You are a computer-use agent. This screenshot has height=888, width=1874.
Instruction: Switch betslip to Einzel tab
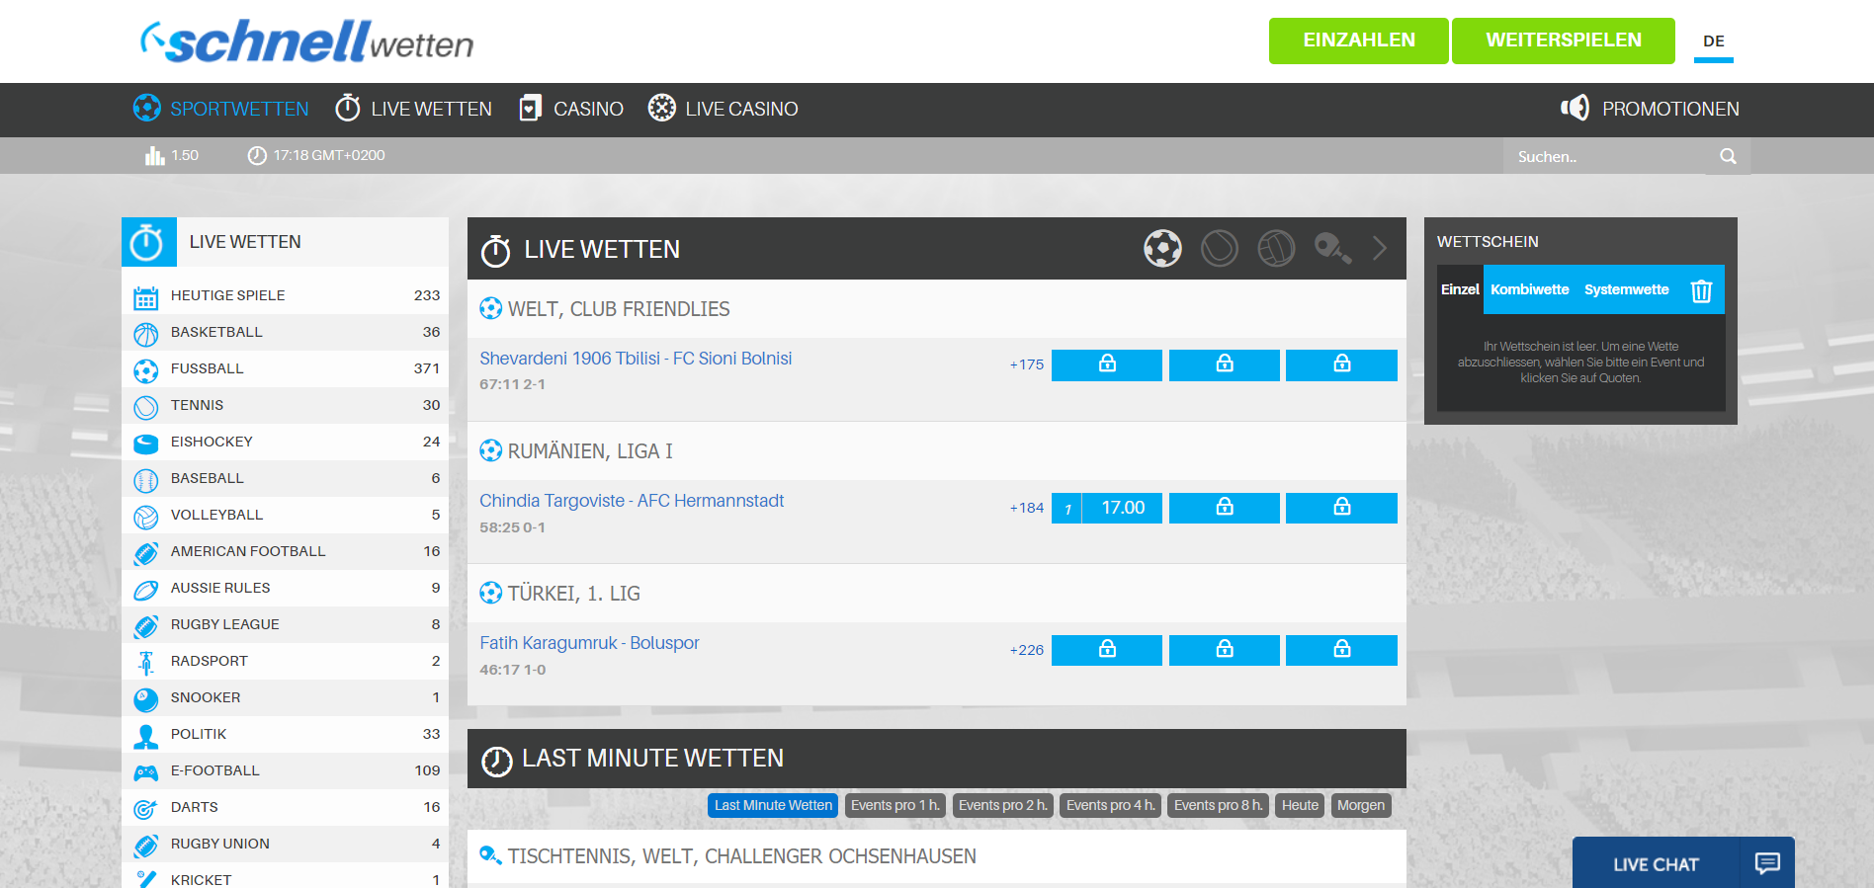pyautogui.click(x=1460, y=289)
